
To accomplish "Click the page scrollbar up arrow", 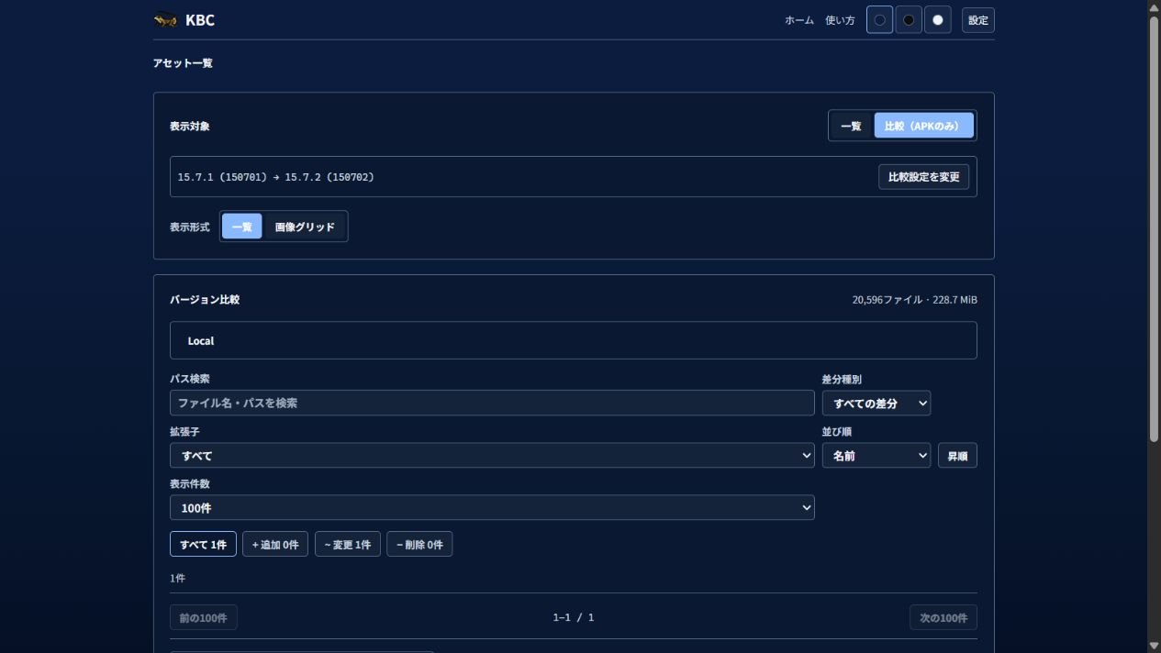I will 1154,6.
